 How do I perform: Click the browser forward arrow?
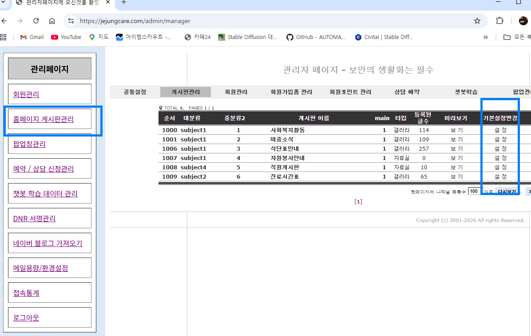[x=20, y=21]
